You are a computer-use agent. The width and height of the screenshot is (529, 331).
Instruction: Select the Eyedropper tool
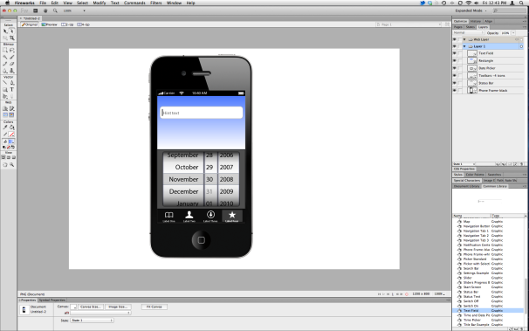5,128
